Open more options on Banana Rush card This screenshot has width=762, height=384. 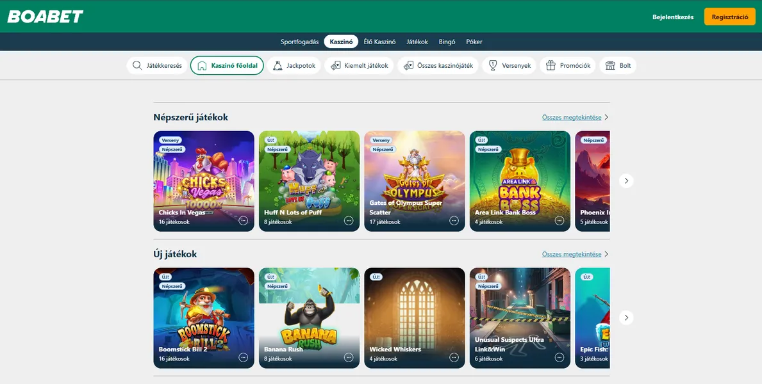pos(348,356)
